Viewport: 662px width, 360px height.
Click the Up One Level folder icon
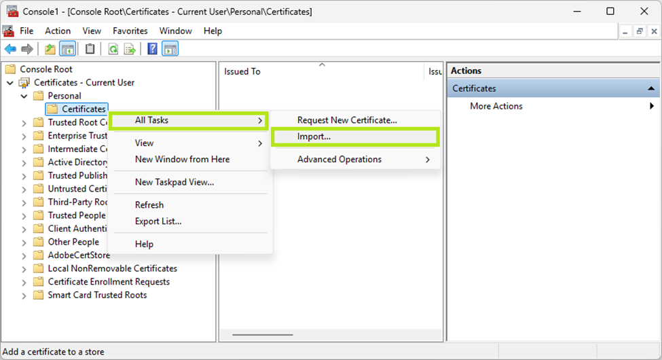point(50,49)
